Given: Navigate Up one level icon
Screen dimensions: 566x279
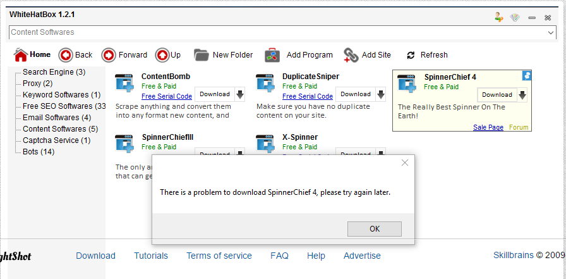Looking at the screenshot, I should [162, 55].
